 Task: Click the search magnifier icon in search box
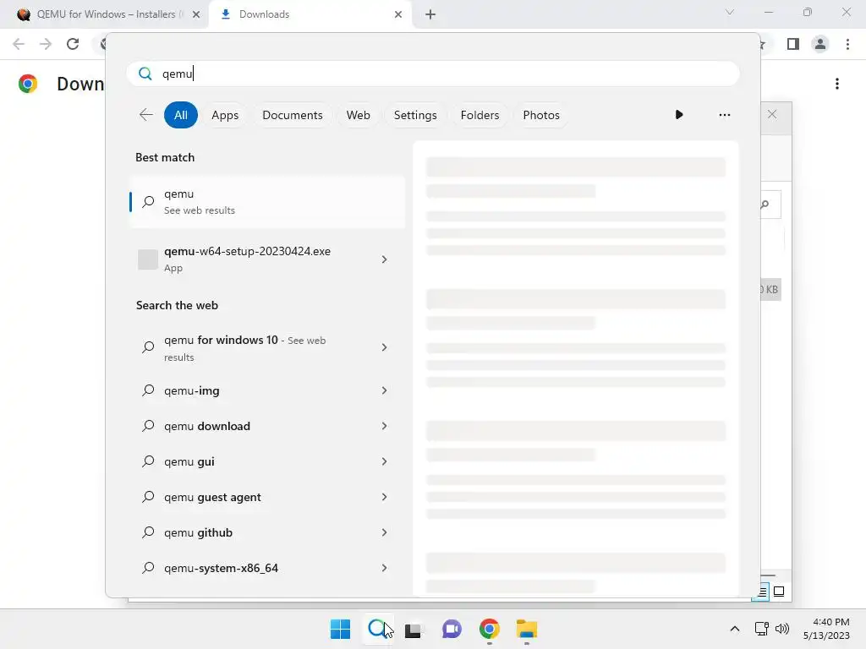(x=145, y=74)
